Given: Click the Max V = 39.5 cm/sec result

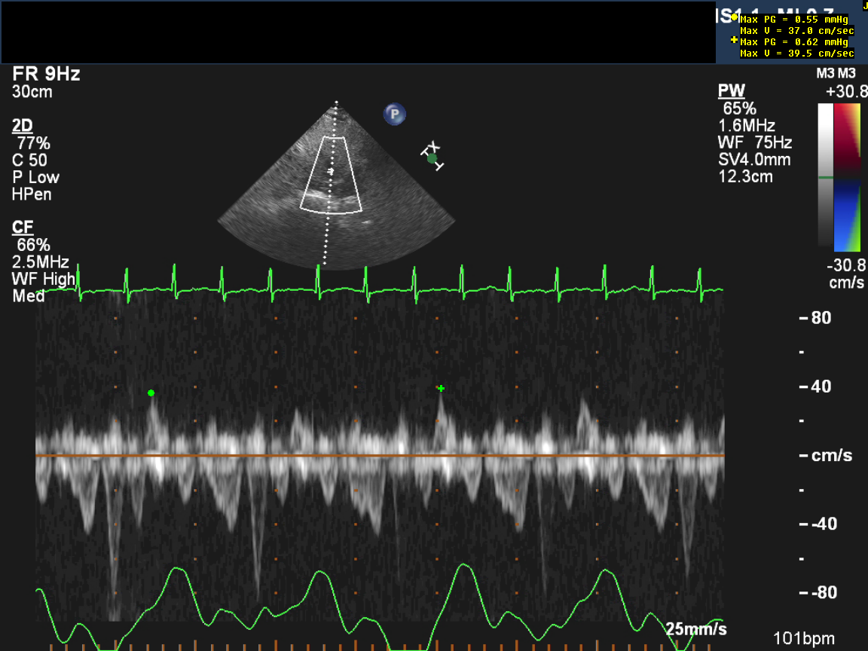Looking at the screenshot, I should click(797, 53).
